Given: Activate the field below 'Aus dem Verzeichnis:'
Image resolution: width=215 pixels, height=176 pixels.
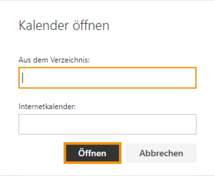Looking at the screenshot, I should point(107,78).
